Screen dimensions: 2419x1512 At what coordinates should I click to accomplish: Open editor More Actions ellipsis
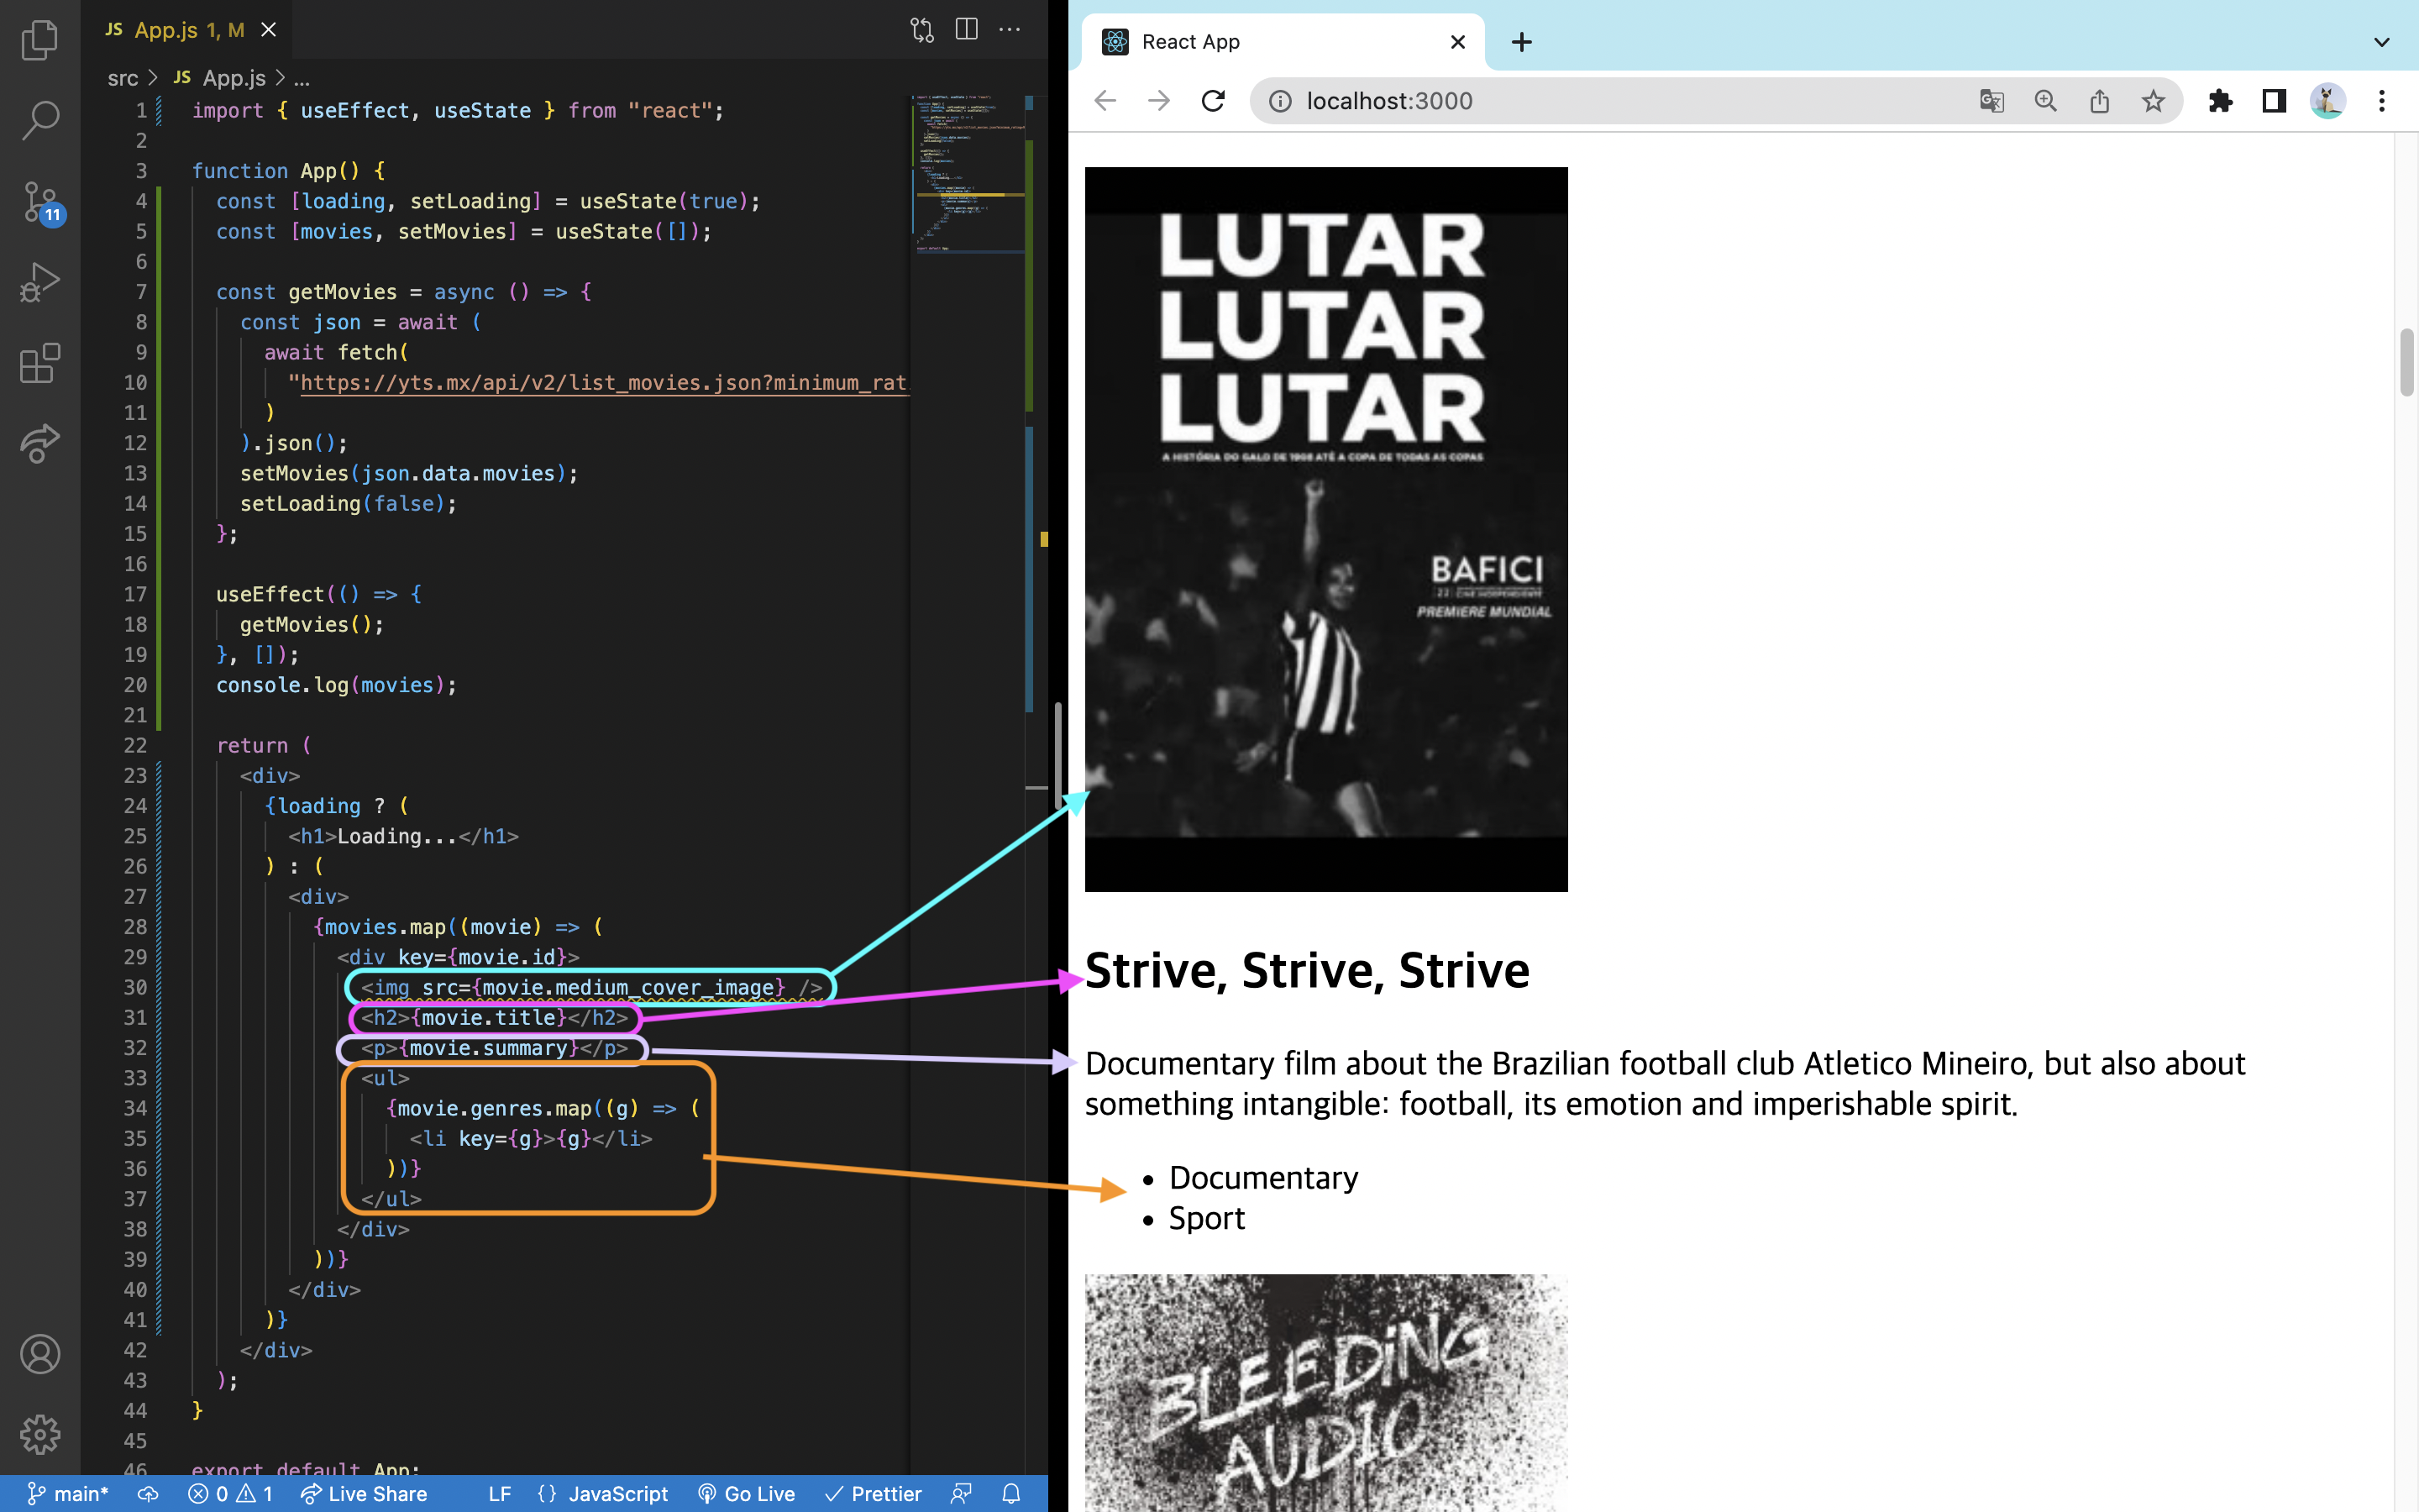click(x=1010, y=30)
